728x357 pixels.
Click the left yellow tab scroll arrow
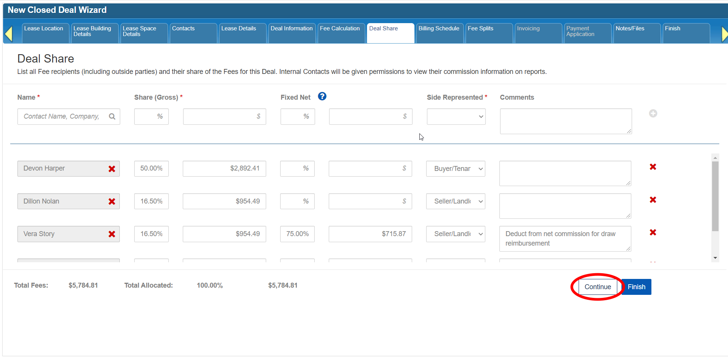tap(9, 34)
